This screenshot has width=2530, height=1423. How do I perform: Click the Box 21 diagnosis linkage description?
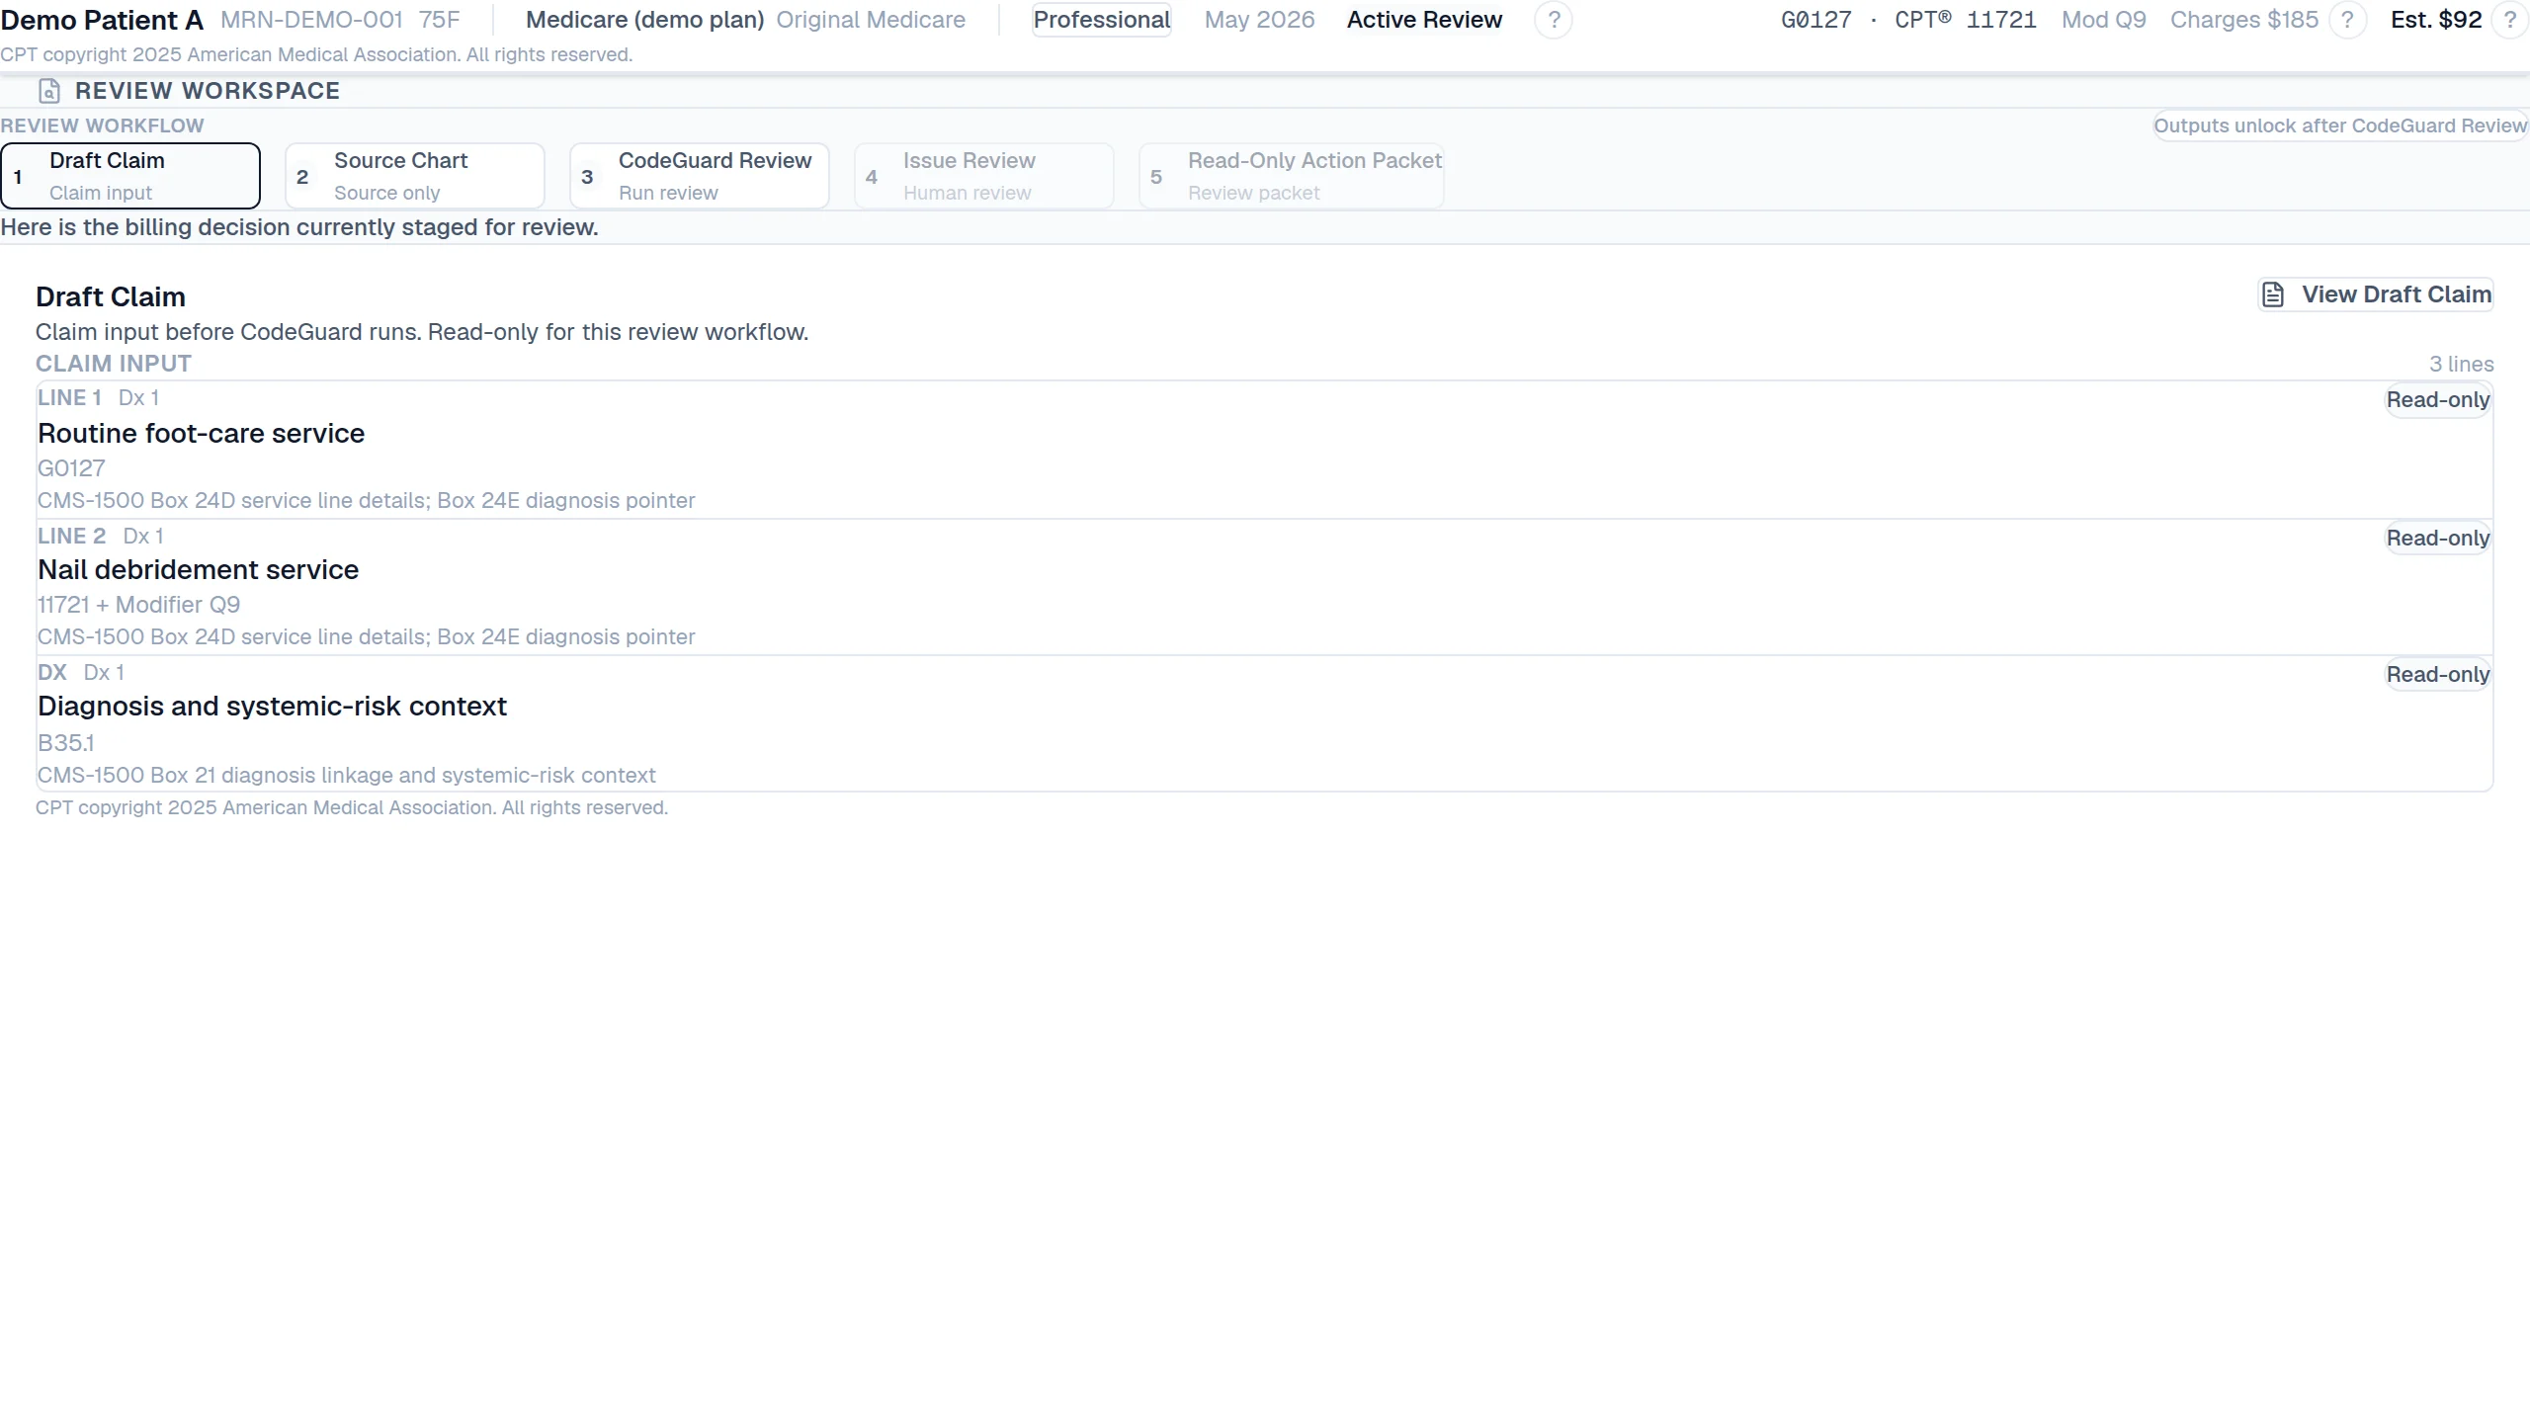(x=347, y=776)
